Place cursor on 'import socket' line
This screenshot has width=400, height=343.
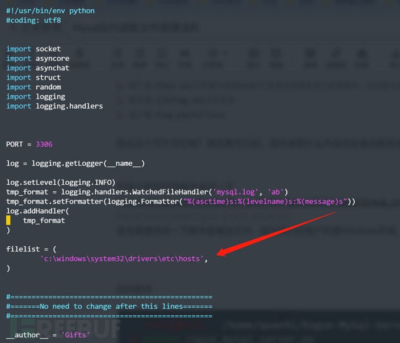click(34, 49)
